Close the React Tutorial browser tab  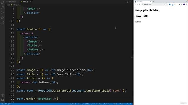point(150,2)
